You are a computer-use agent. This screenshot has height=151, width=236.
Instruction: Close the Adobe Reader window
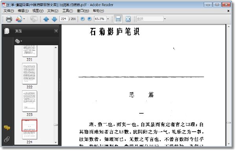point(226,5)
